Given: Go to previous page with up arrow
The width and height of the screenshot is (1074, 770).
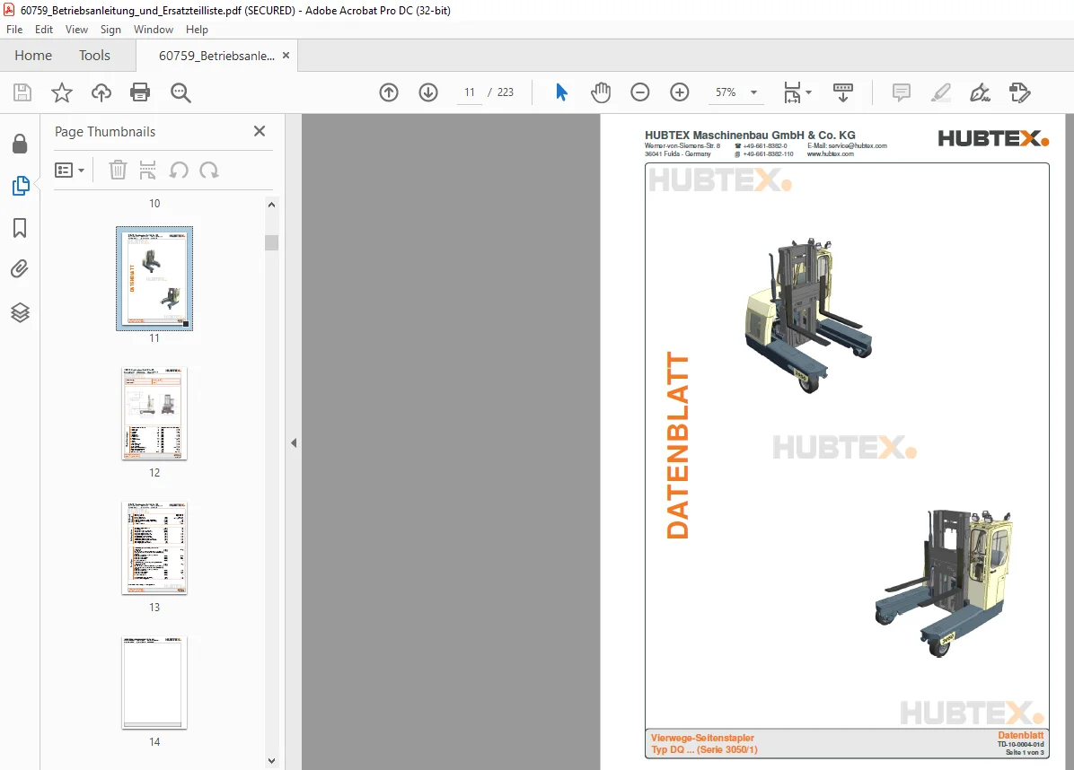Looking at the screenshot, I should (389, 92).
